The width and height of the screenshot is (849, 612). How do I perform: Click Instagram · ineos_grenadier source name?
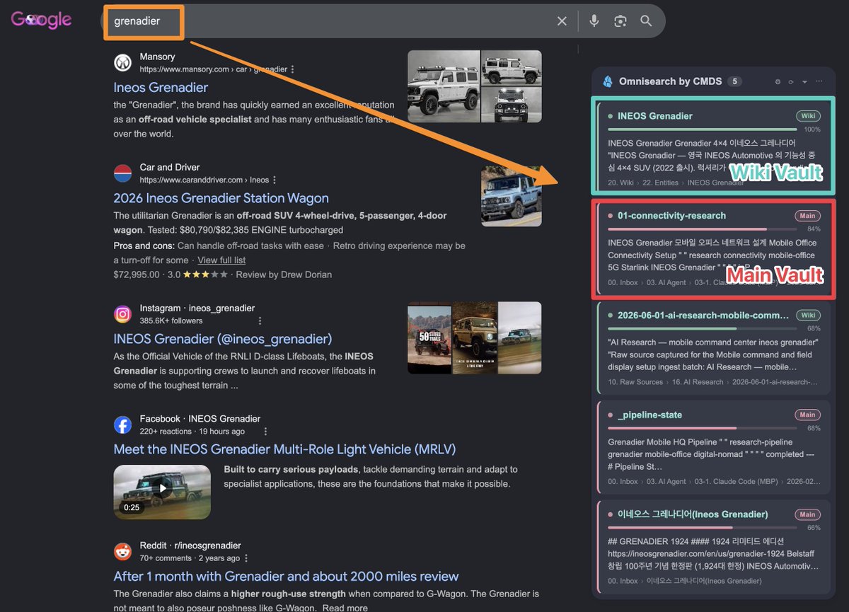pyautogui.click(x=197, y=308)
